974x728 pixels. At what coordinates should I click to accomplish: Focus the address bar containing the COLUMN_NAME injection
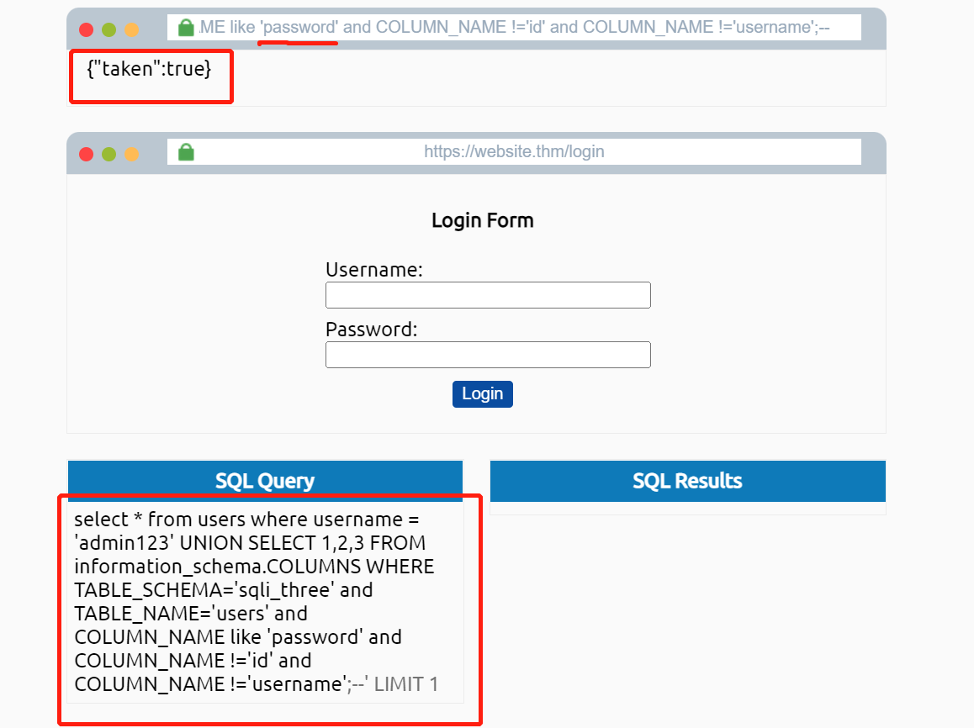click(x=521, y=27)
